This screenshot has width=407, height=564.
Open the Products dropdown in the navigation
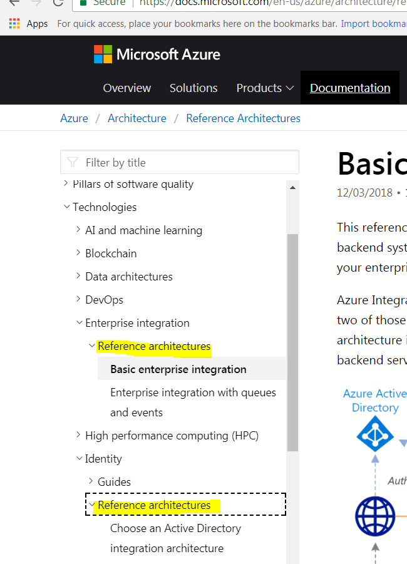tap(264, 88)
